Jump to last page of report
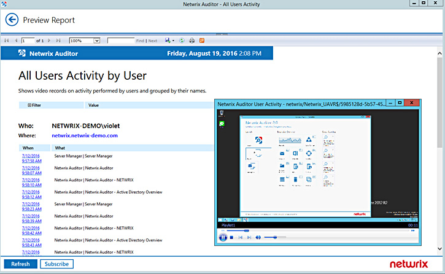The height and width of the screenshot is (274, 445). tap(58, 40)
